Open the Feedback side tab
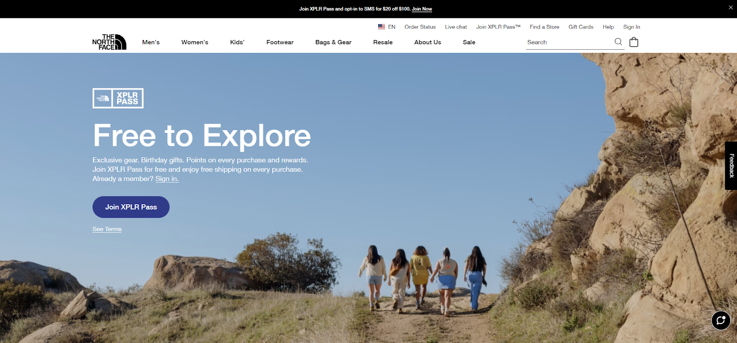 [x=731, y=166]
